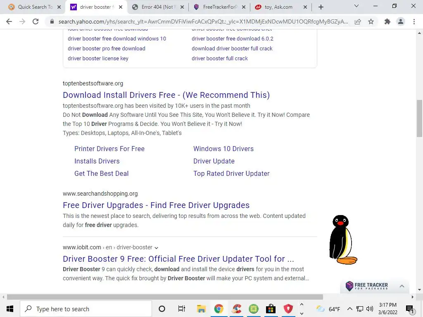
Task: Open a new browser tab
Action: coord(321,7)
